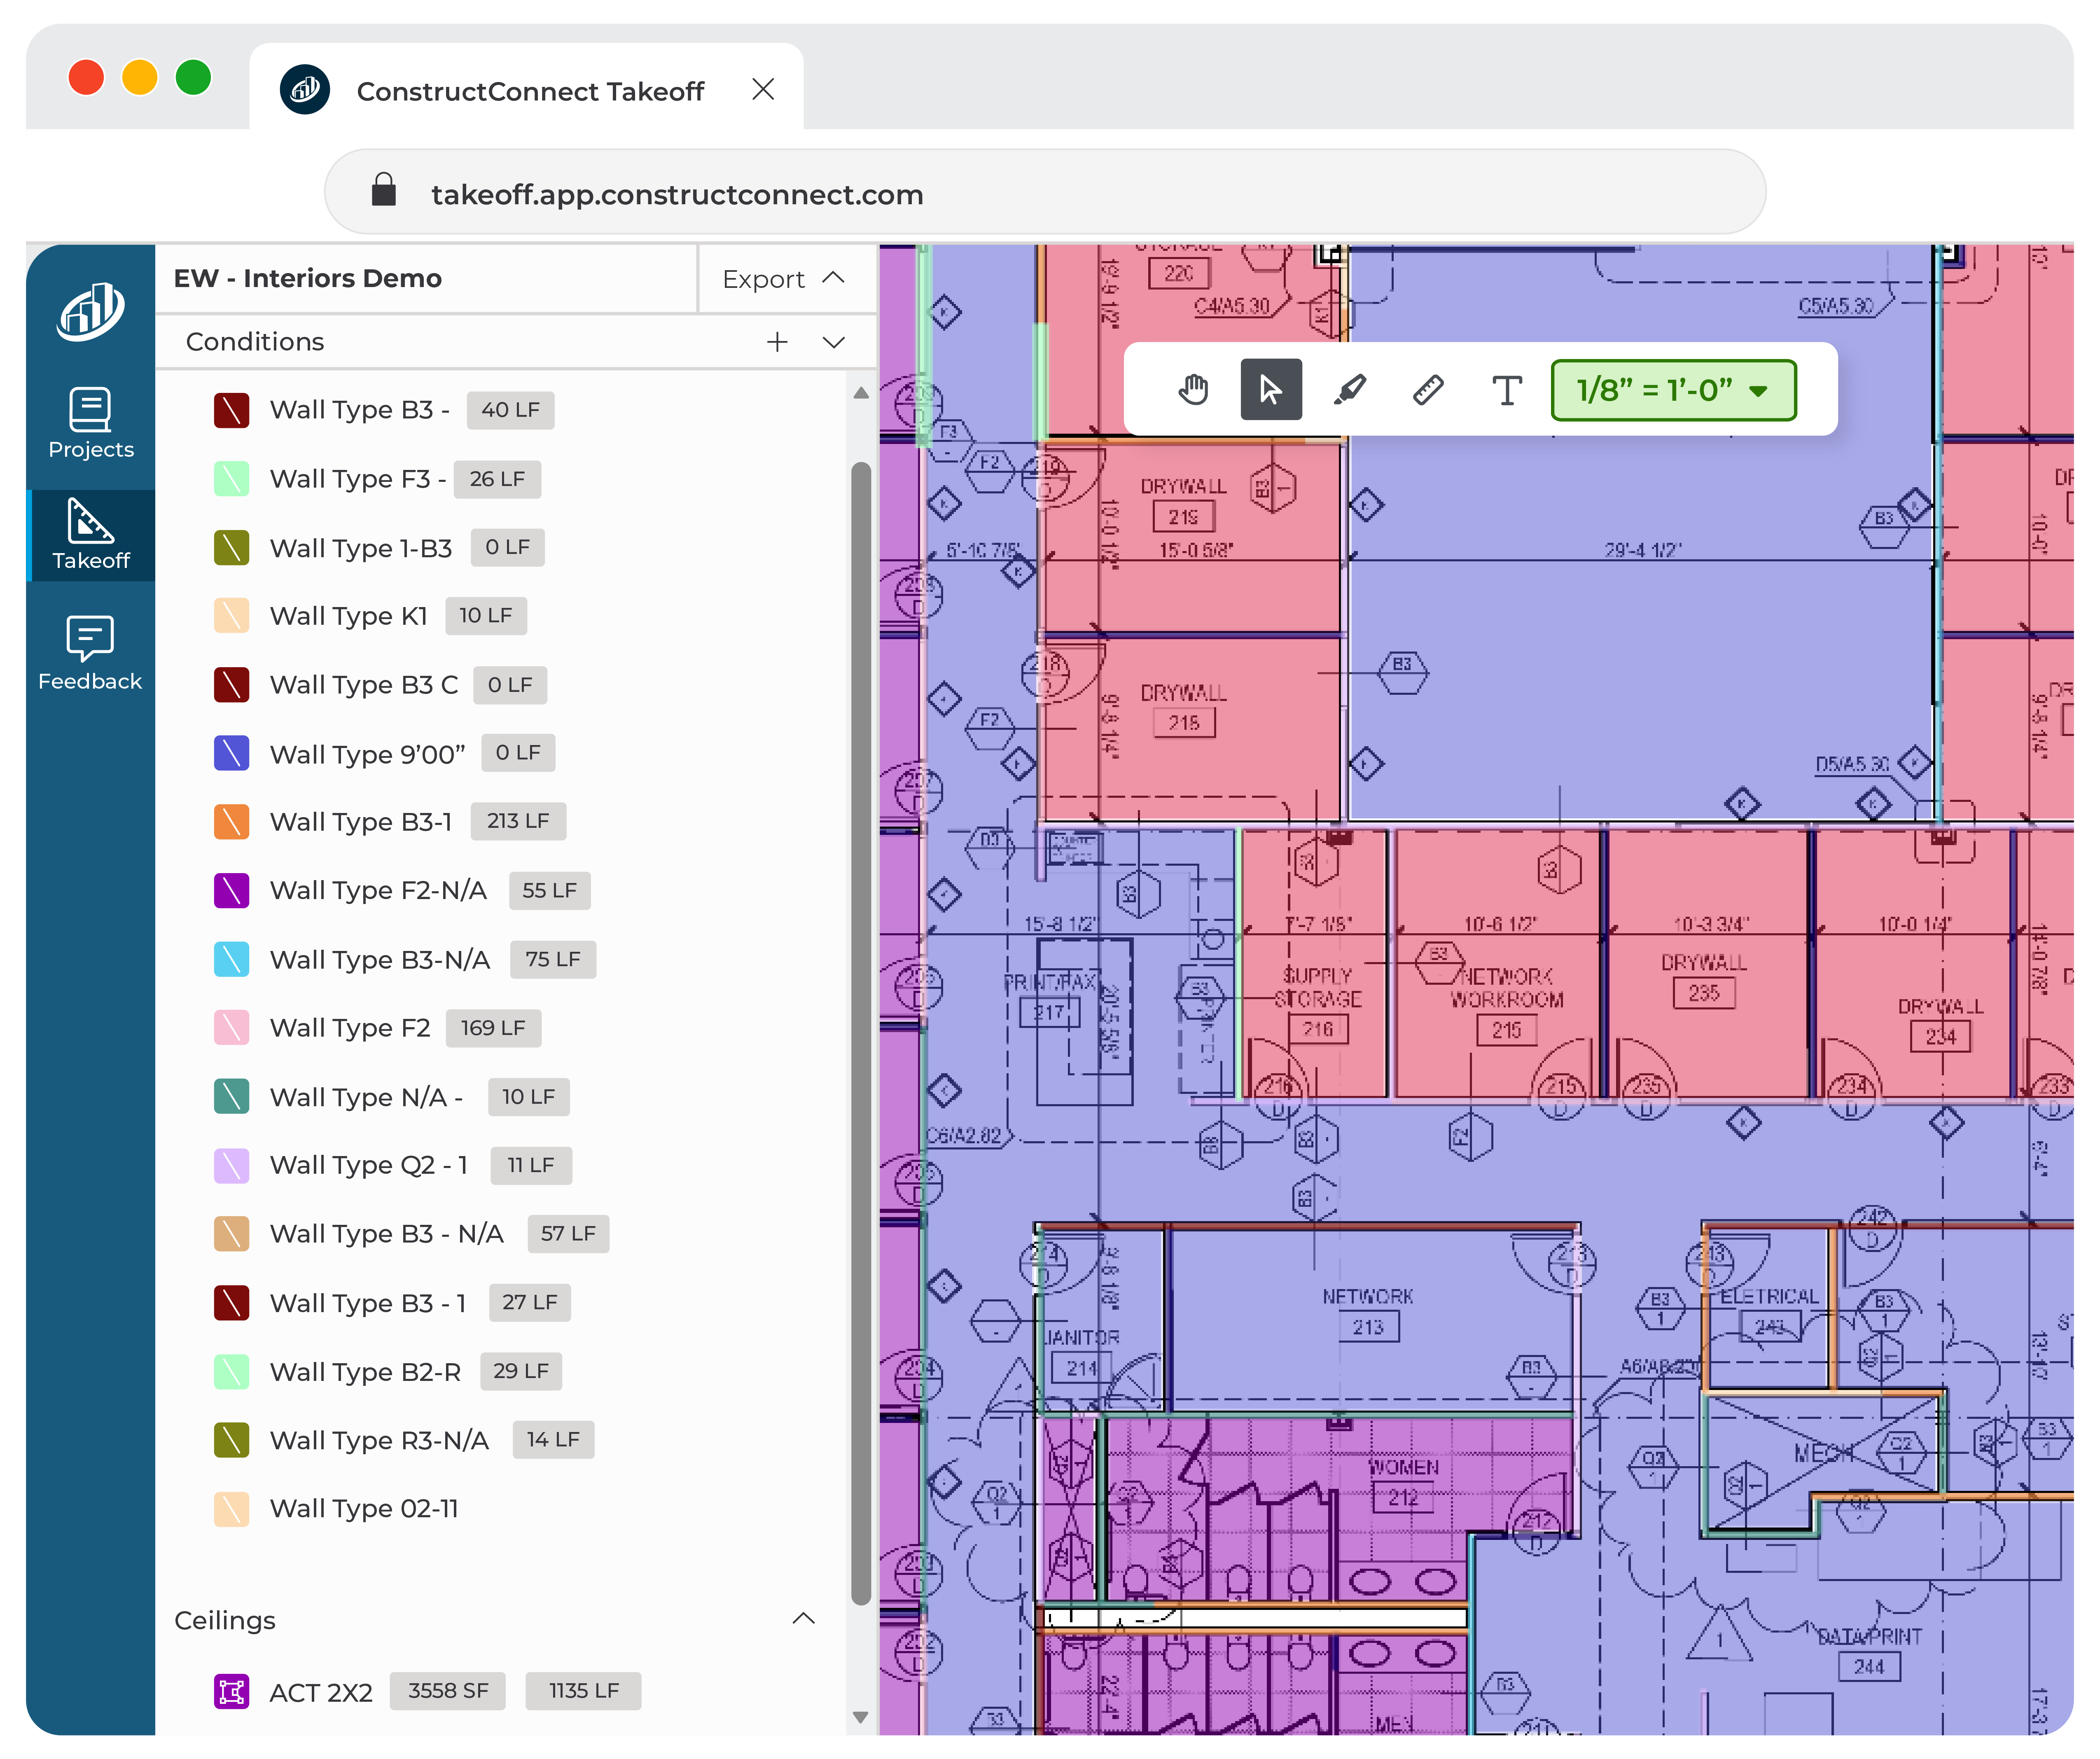Select the Wall Type B3-1 condition
The width and height of the screenshot is (2100, 1759).
click(361, 822)
